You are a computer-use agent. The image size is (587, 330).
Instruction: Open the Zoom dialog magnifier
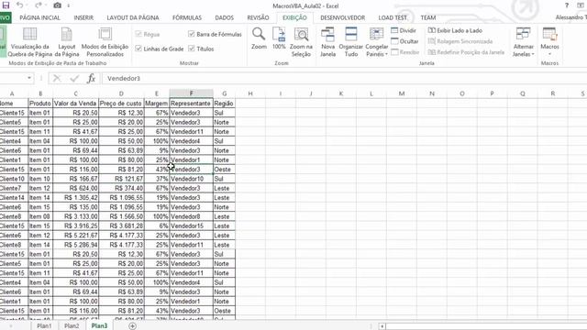[x=259, y=38]
